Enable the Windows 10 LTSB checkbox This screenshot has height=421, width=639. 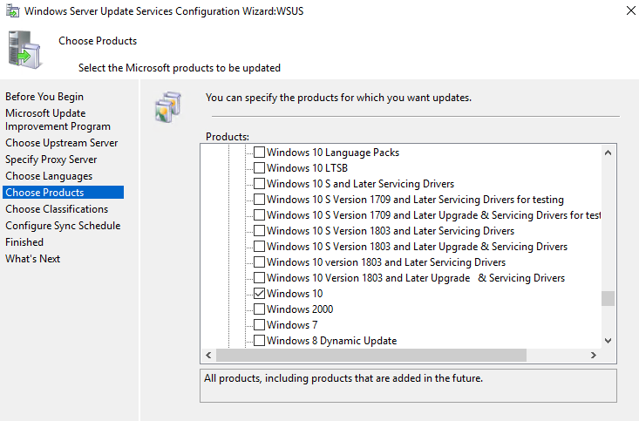click(259, 168)
